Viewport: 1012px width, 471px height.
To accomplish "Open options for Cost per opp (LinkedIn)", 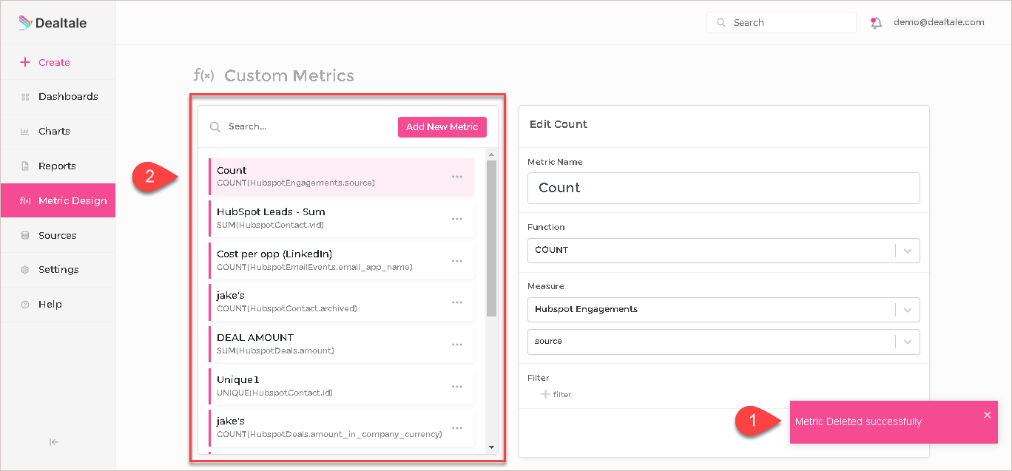I will 457,260.
